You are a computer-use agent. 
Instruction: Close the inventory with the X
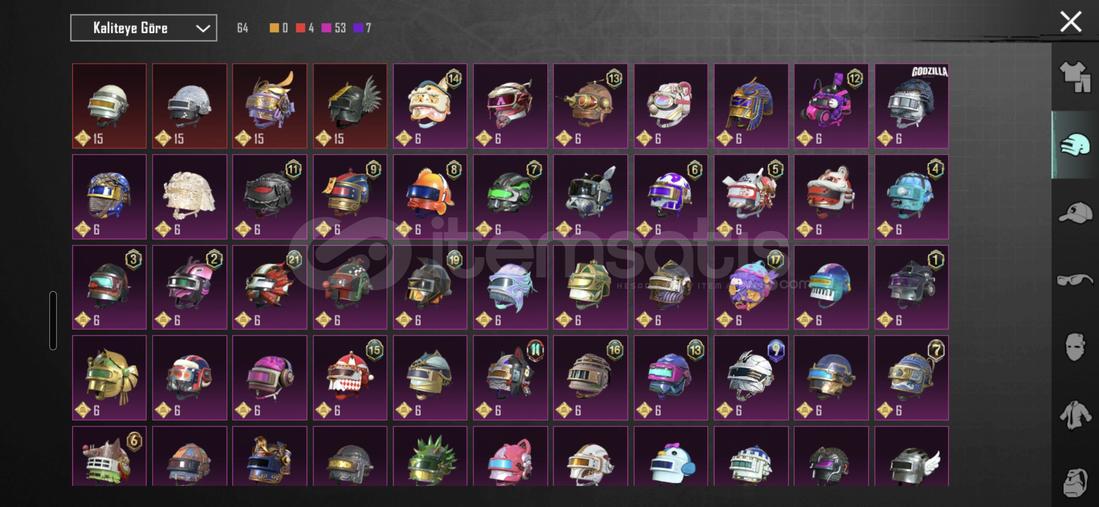click(1071, 22)
